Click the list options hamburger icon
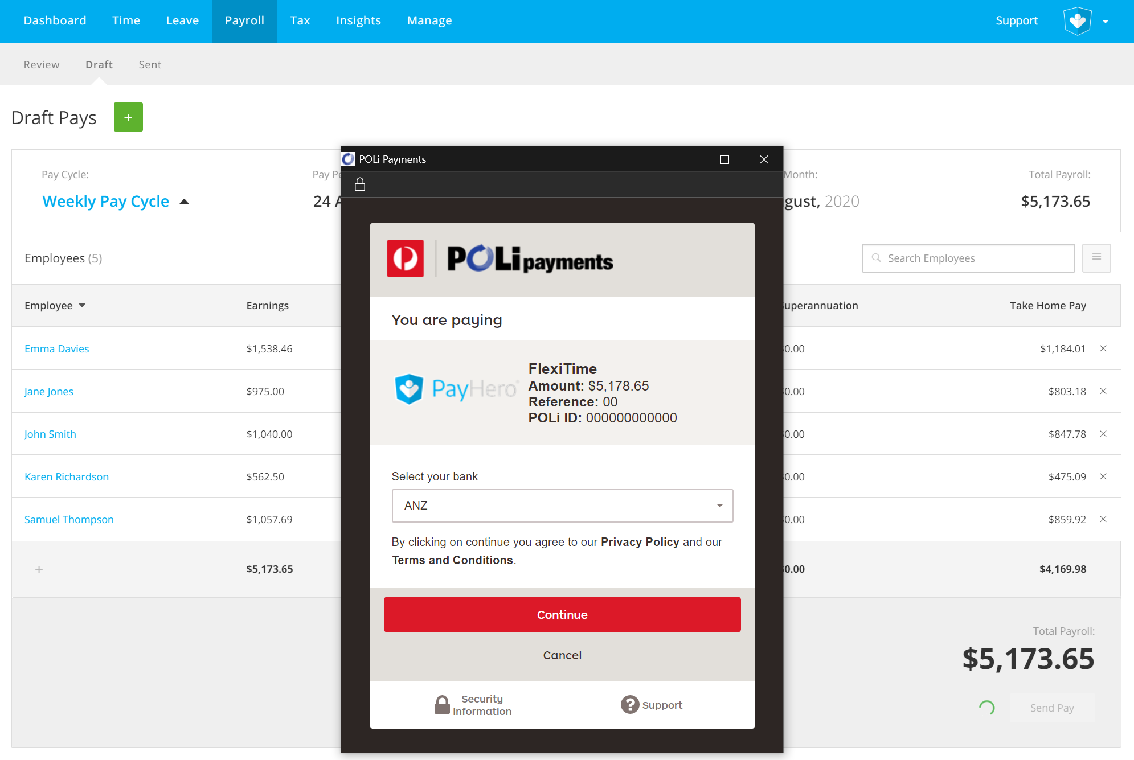1134x760 pixels. click(1096, 257)
